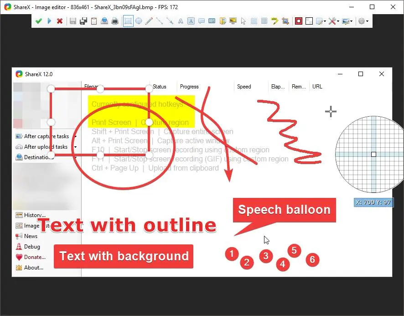Click the Rem... column header in captured window

(x=299, y=87)
